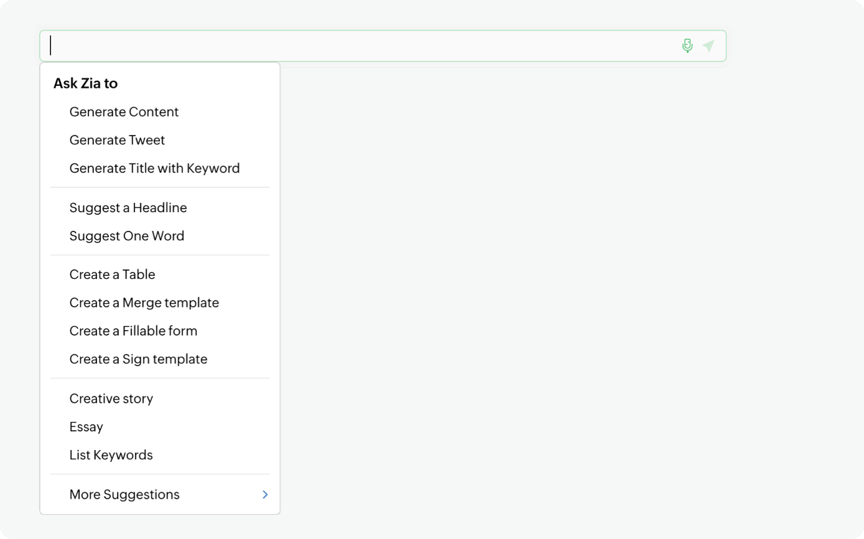The width and height of the screenshot is (864, 539).
Task: Click Create a Table option
Action: (x=112, y=274)
